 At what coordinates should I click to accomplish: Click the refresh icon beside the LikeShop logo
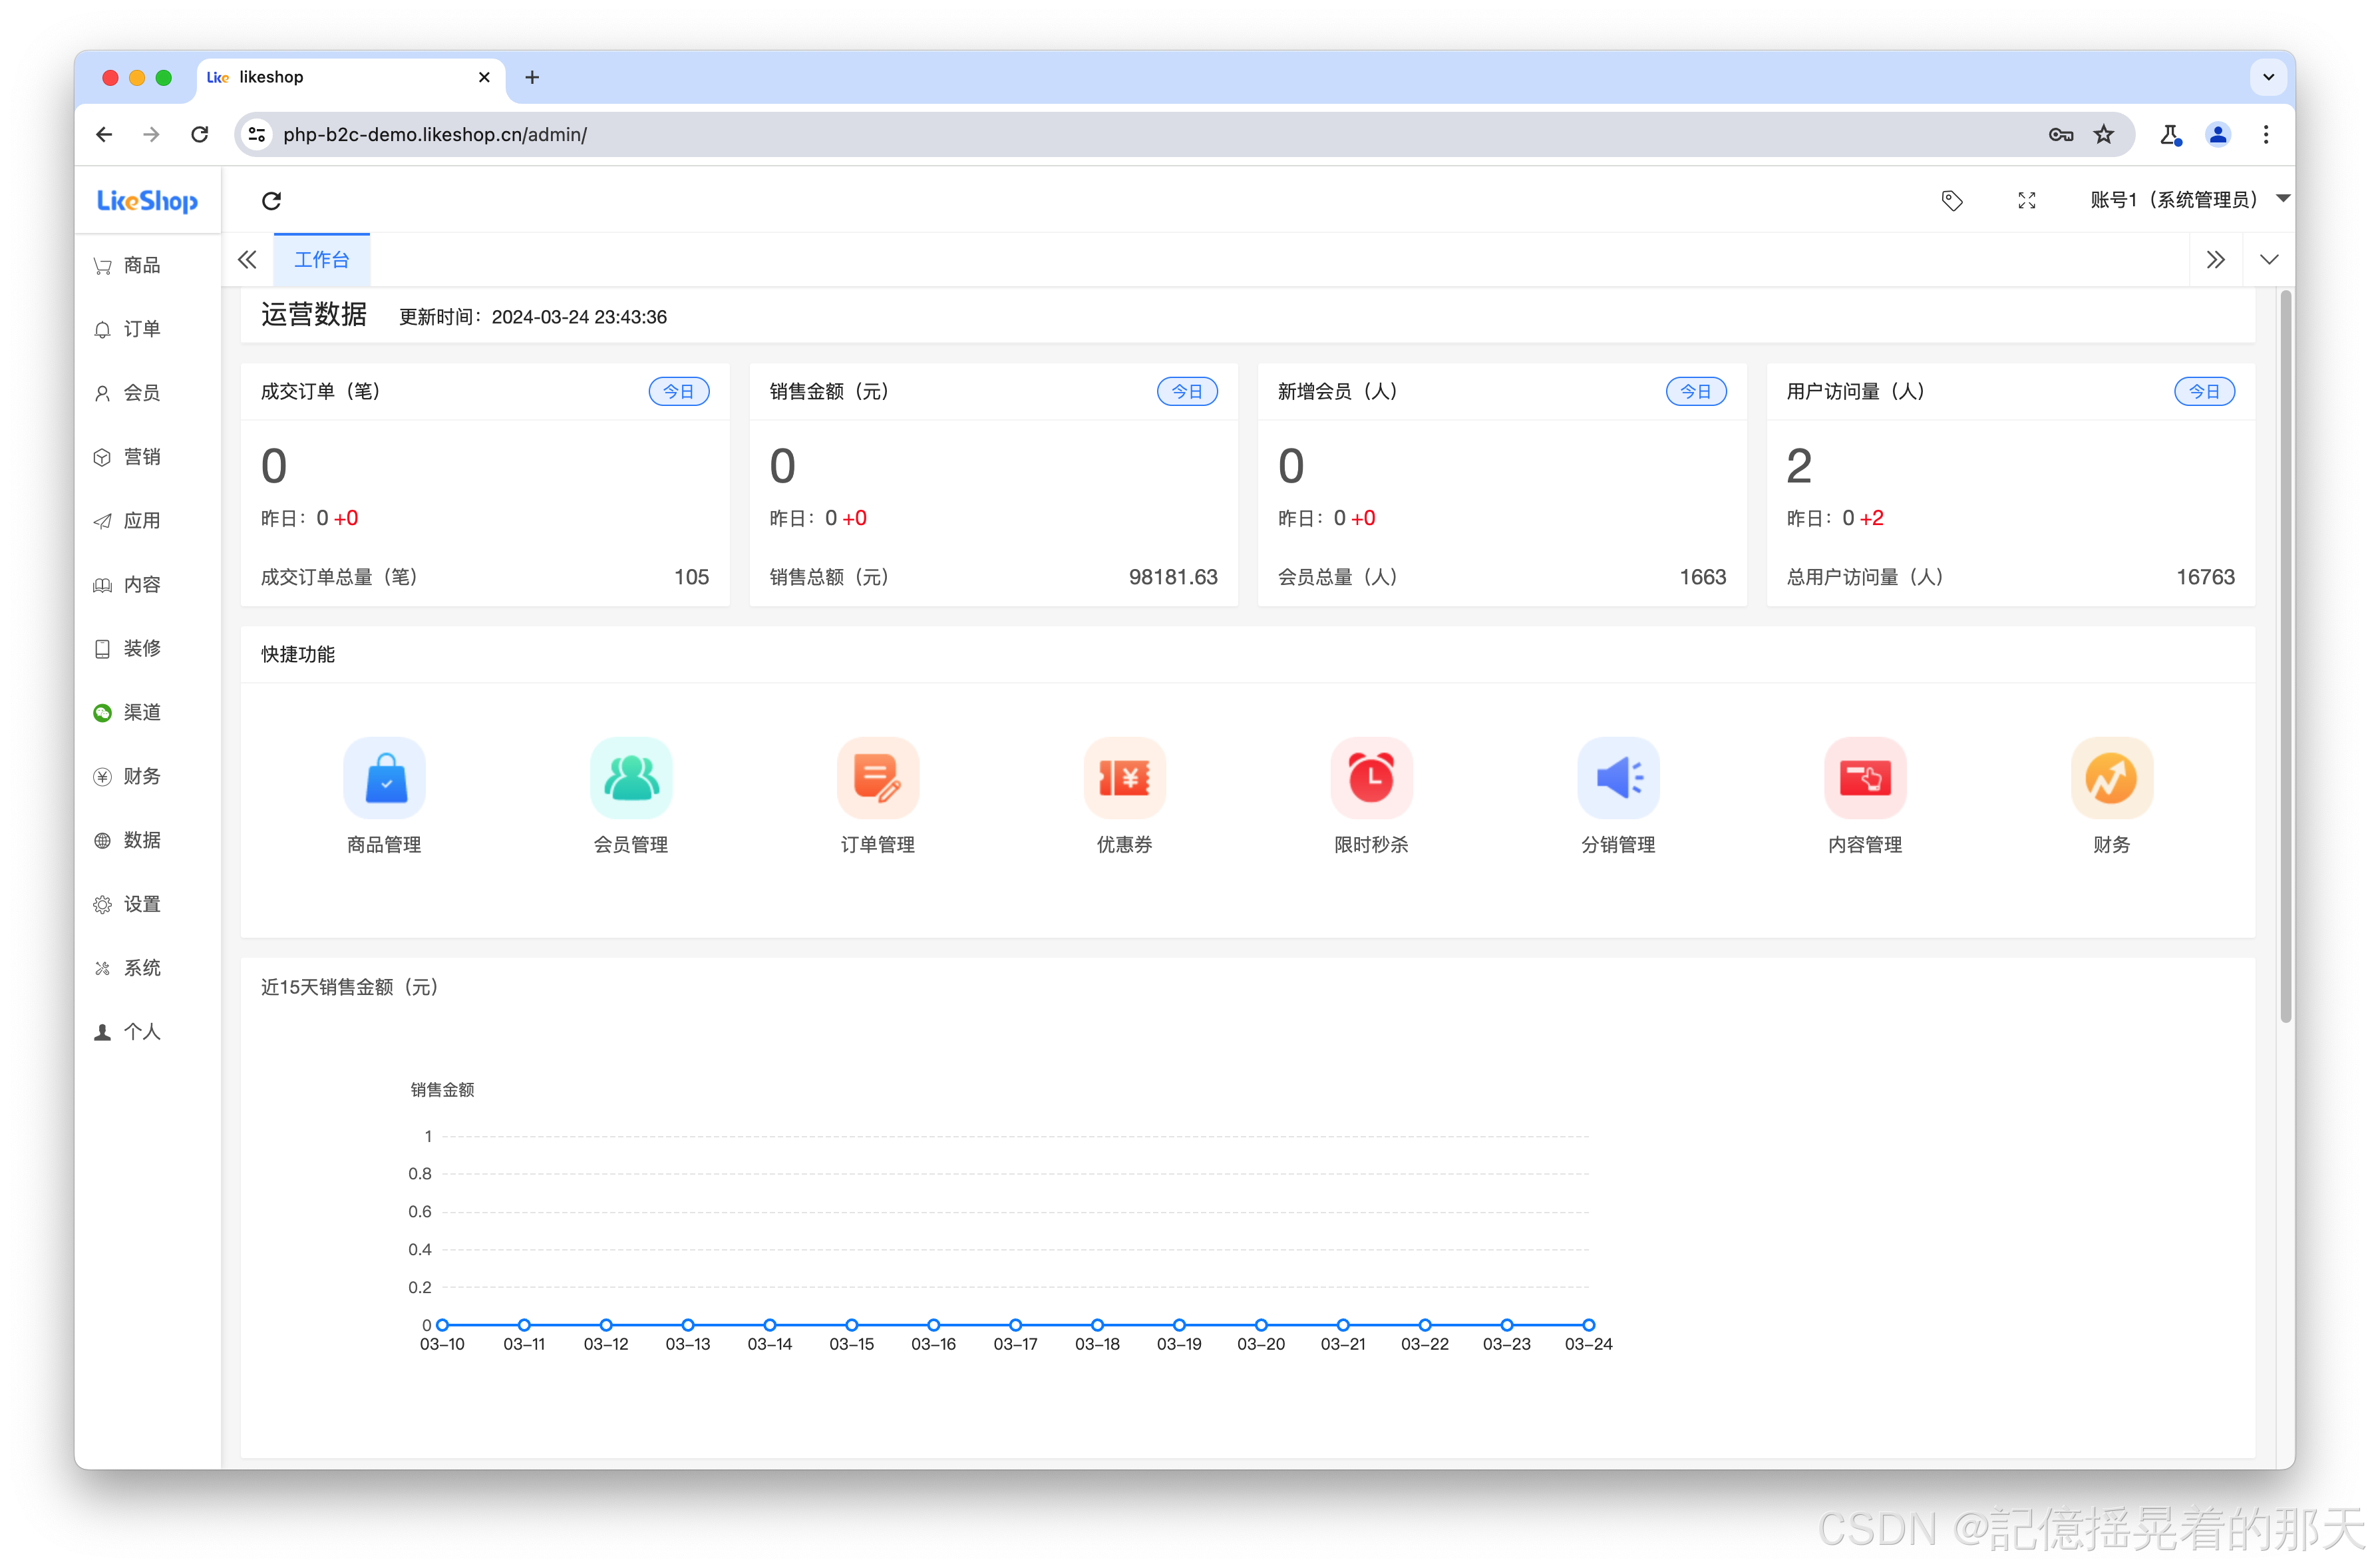[x=271, y=201]
